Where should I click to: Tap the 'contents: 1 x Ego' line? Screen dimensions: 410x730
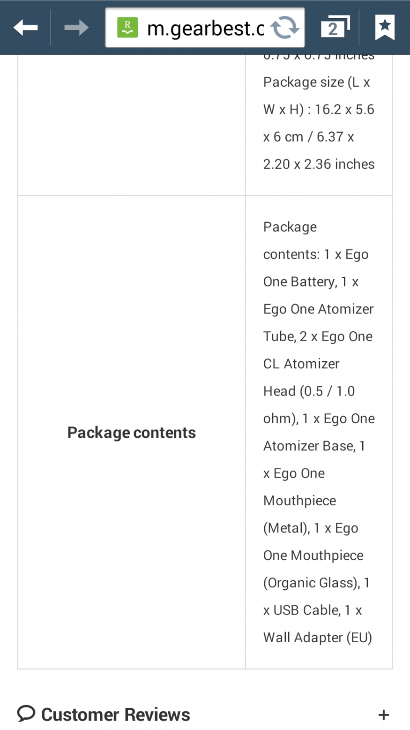click(316, 254)
